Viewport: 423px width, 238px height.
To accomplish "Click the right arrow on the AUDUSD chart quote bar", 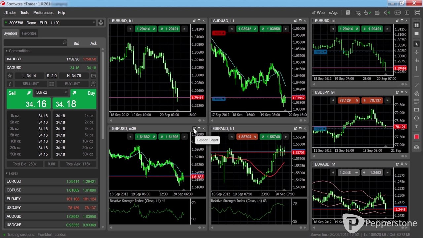I will click(x=286, y=29).
